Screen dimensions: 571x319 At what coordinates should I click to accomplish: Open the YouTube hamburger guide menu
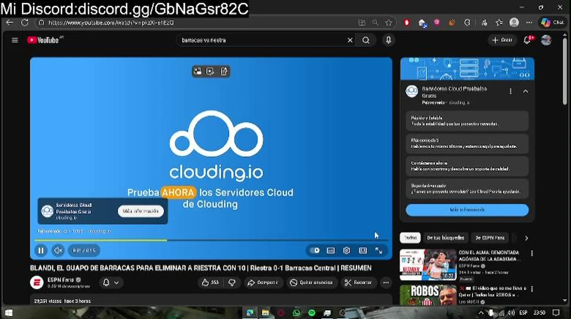point(15,40)
